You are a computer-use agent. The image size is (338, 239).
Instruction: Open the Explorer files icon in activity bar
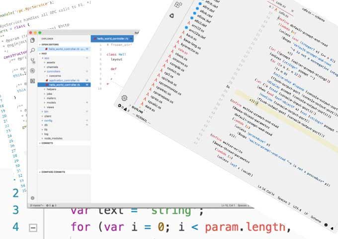(32, 40)
